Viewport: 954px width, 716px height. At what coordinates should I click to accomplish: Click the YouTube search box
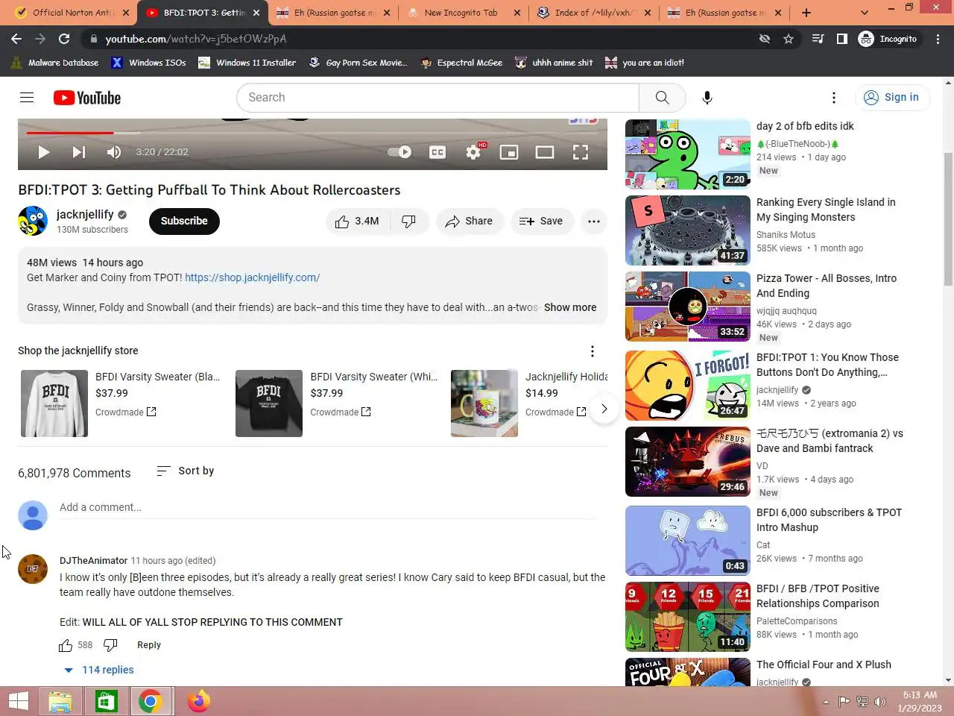click(437, 98)
